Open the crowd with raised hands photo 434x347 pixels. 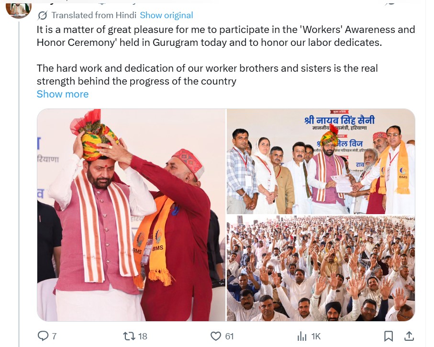click(321, 268)
